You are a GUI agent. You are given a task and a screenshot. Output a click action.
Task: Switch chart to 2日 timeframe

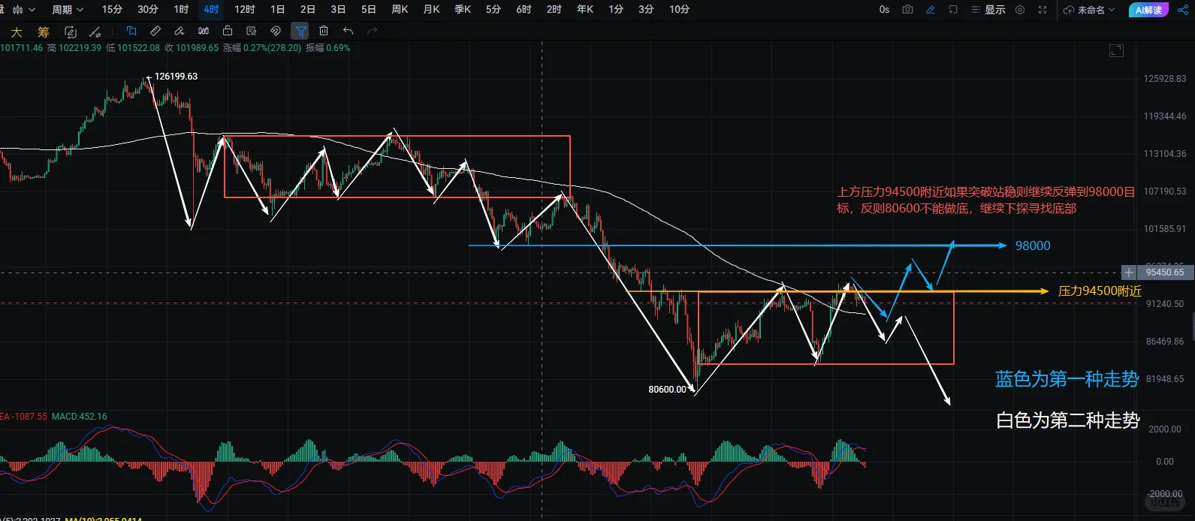[308, 10]
